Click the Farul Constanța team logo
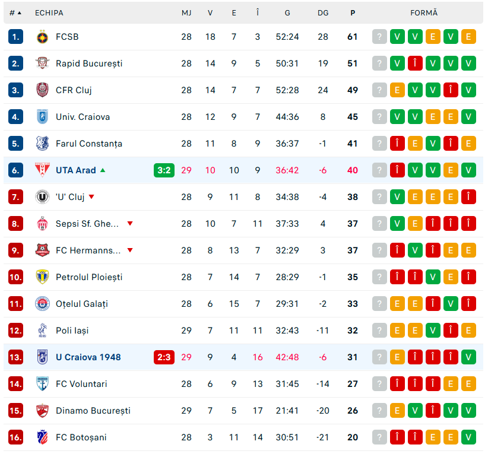Image resolution: width=488 pixels, height=454 pixels. coord(42,144)
